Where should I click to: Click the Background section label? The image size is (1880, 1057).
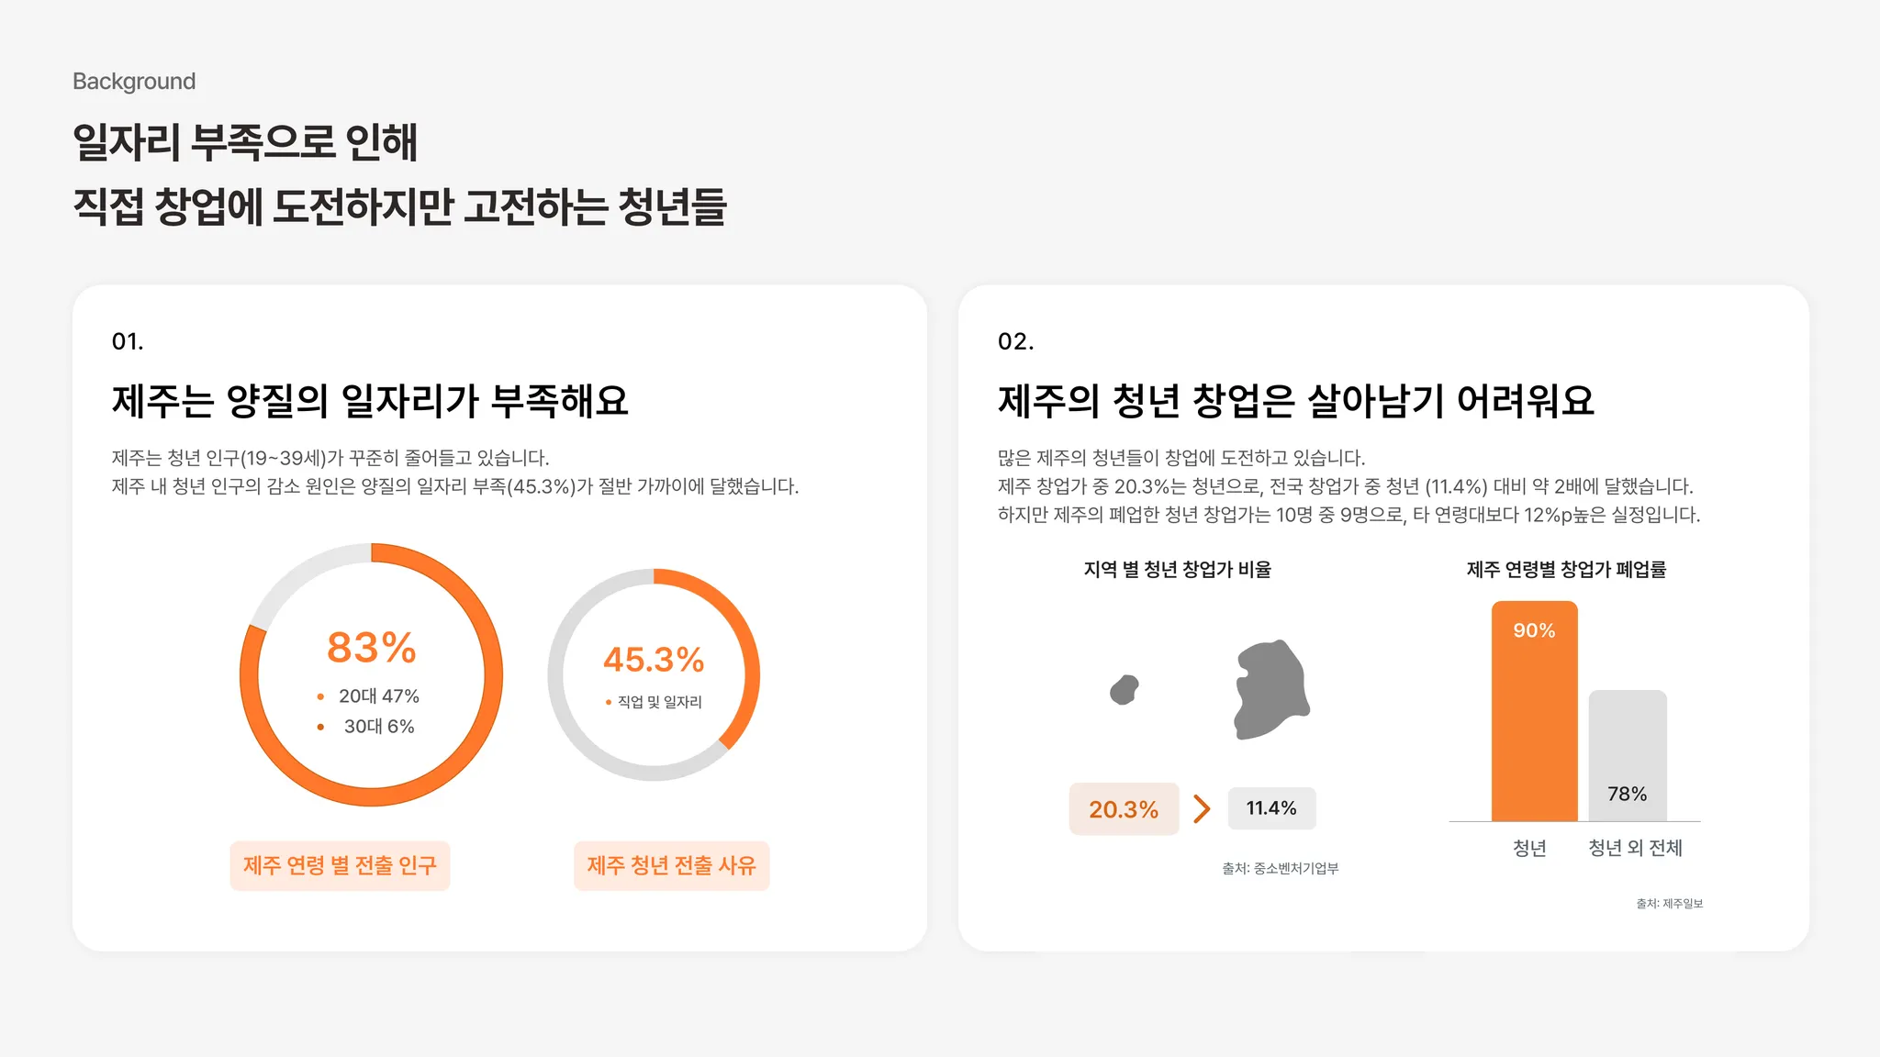pos(134,82)
